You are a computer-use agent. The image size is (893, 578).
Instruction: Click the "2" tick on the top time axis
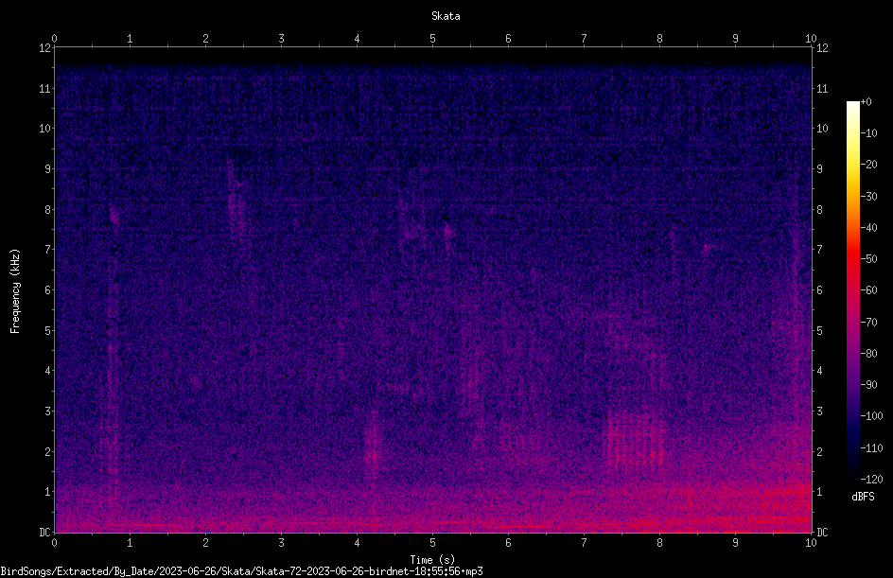point(205,39)
